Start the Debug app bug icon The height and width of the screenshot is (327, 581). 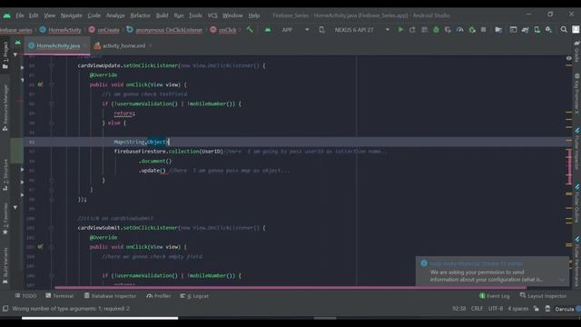tap(436, 30)
